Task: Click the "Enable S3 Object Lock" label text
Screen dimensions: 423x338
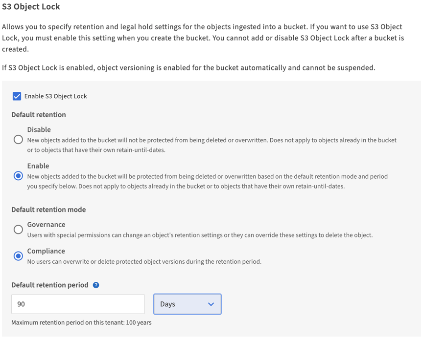Action: [x=55, y=96]
